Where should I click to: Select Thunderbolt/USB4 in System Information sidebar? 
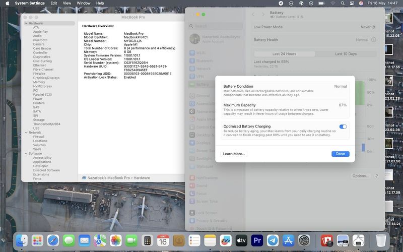46,124
